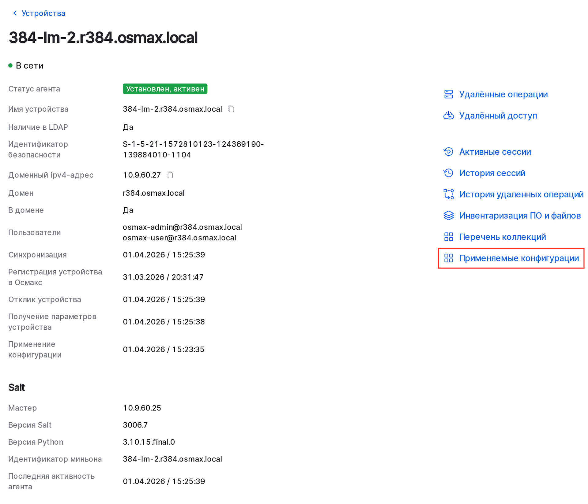
Task: Go back to Устройства list
Action: tap(43, 13)
